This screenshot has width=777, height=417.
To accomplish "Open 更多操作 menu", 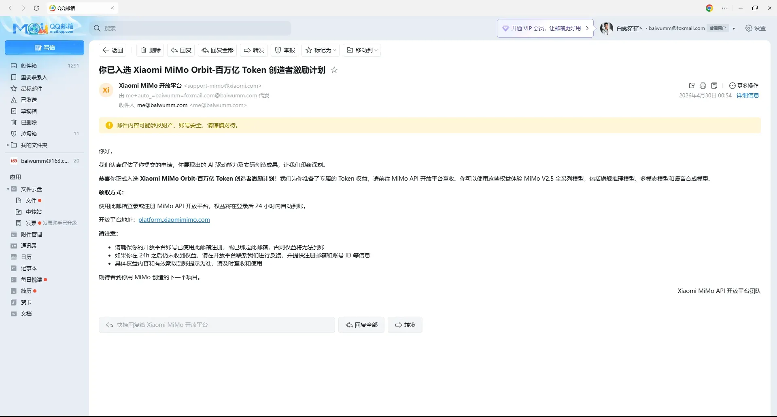I will click(744, 86).
